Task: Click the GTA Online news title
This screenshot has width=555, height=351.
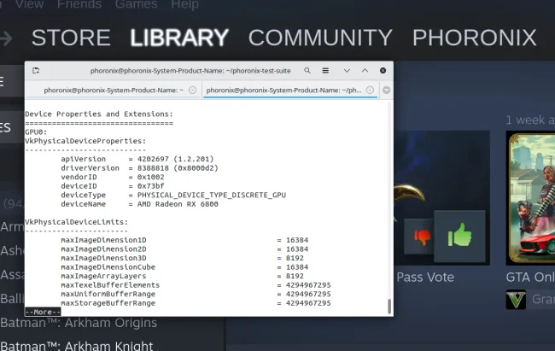Action: point(530,277)
